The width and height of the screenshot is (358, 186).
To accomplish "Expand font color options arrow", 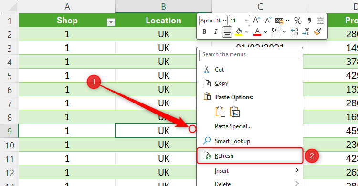I will point(265,32).
